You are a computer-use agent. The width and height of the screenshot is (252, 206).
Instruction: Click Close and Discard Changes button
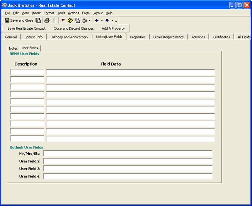[x=73, y=29]
